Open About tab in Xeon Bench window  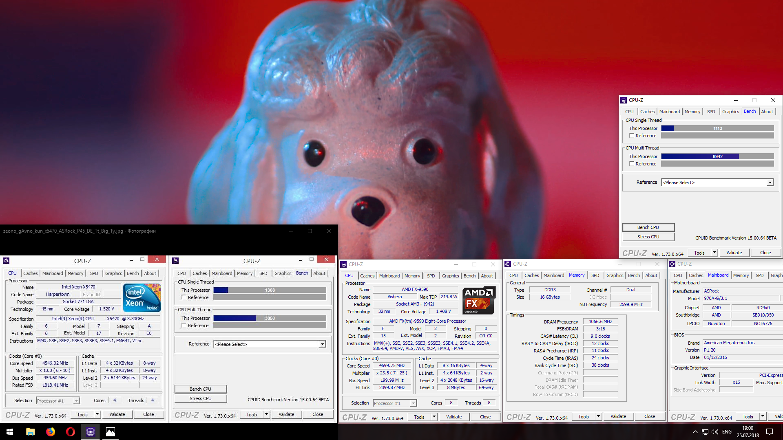point(319,273)
